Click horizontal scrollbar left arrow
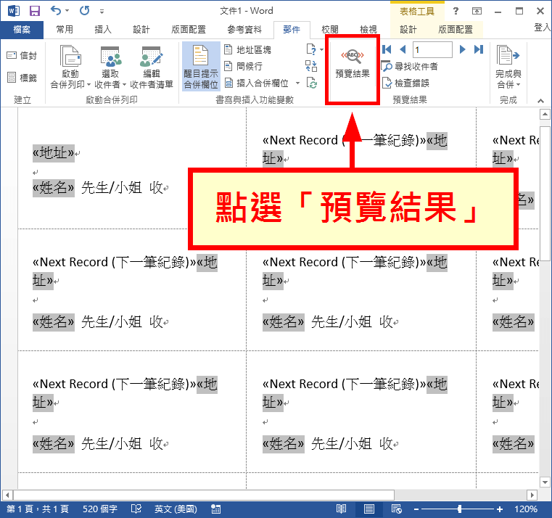The height and width of the screenshot is (518, 552). tap(7, 495)
